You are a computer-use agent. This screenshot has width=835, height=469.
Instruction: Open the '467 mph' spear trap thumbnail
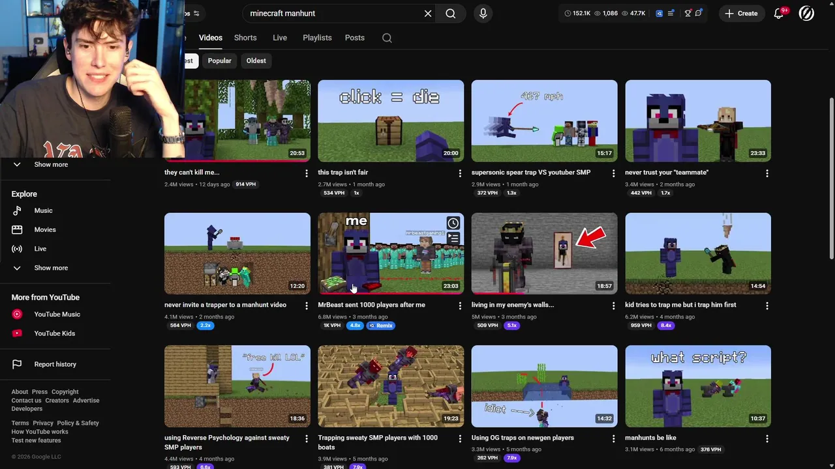[544, 121]
